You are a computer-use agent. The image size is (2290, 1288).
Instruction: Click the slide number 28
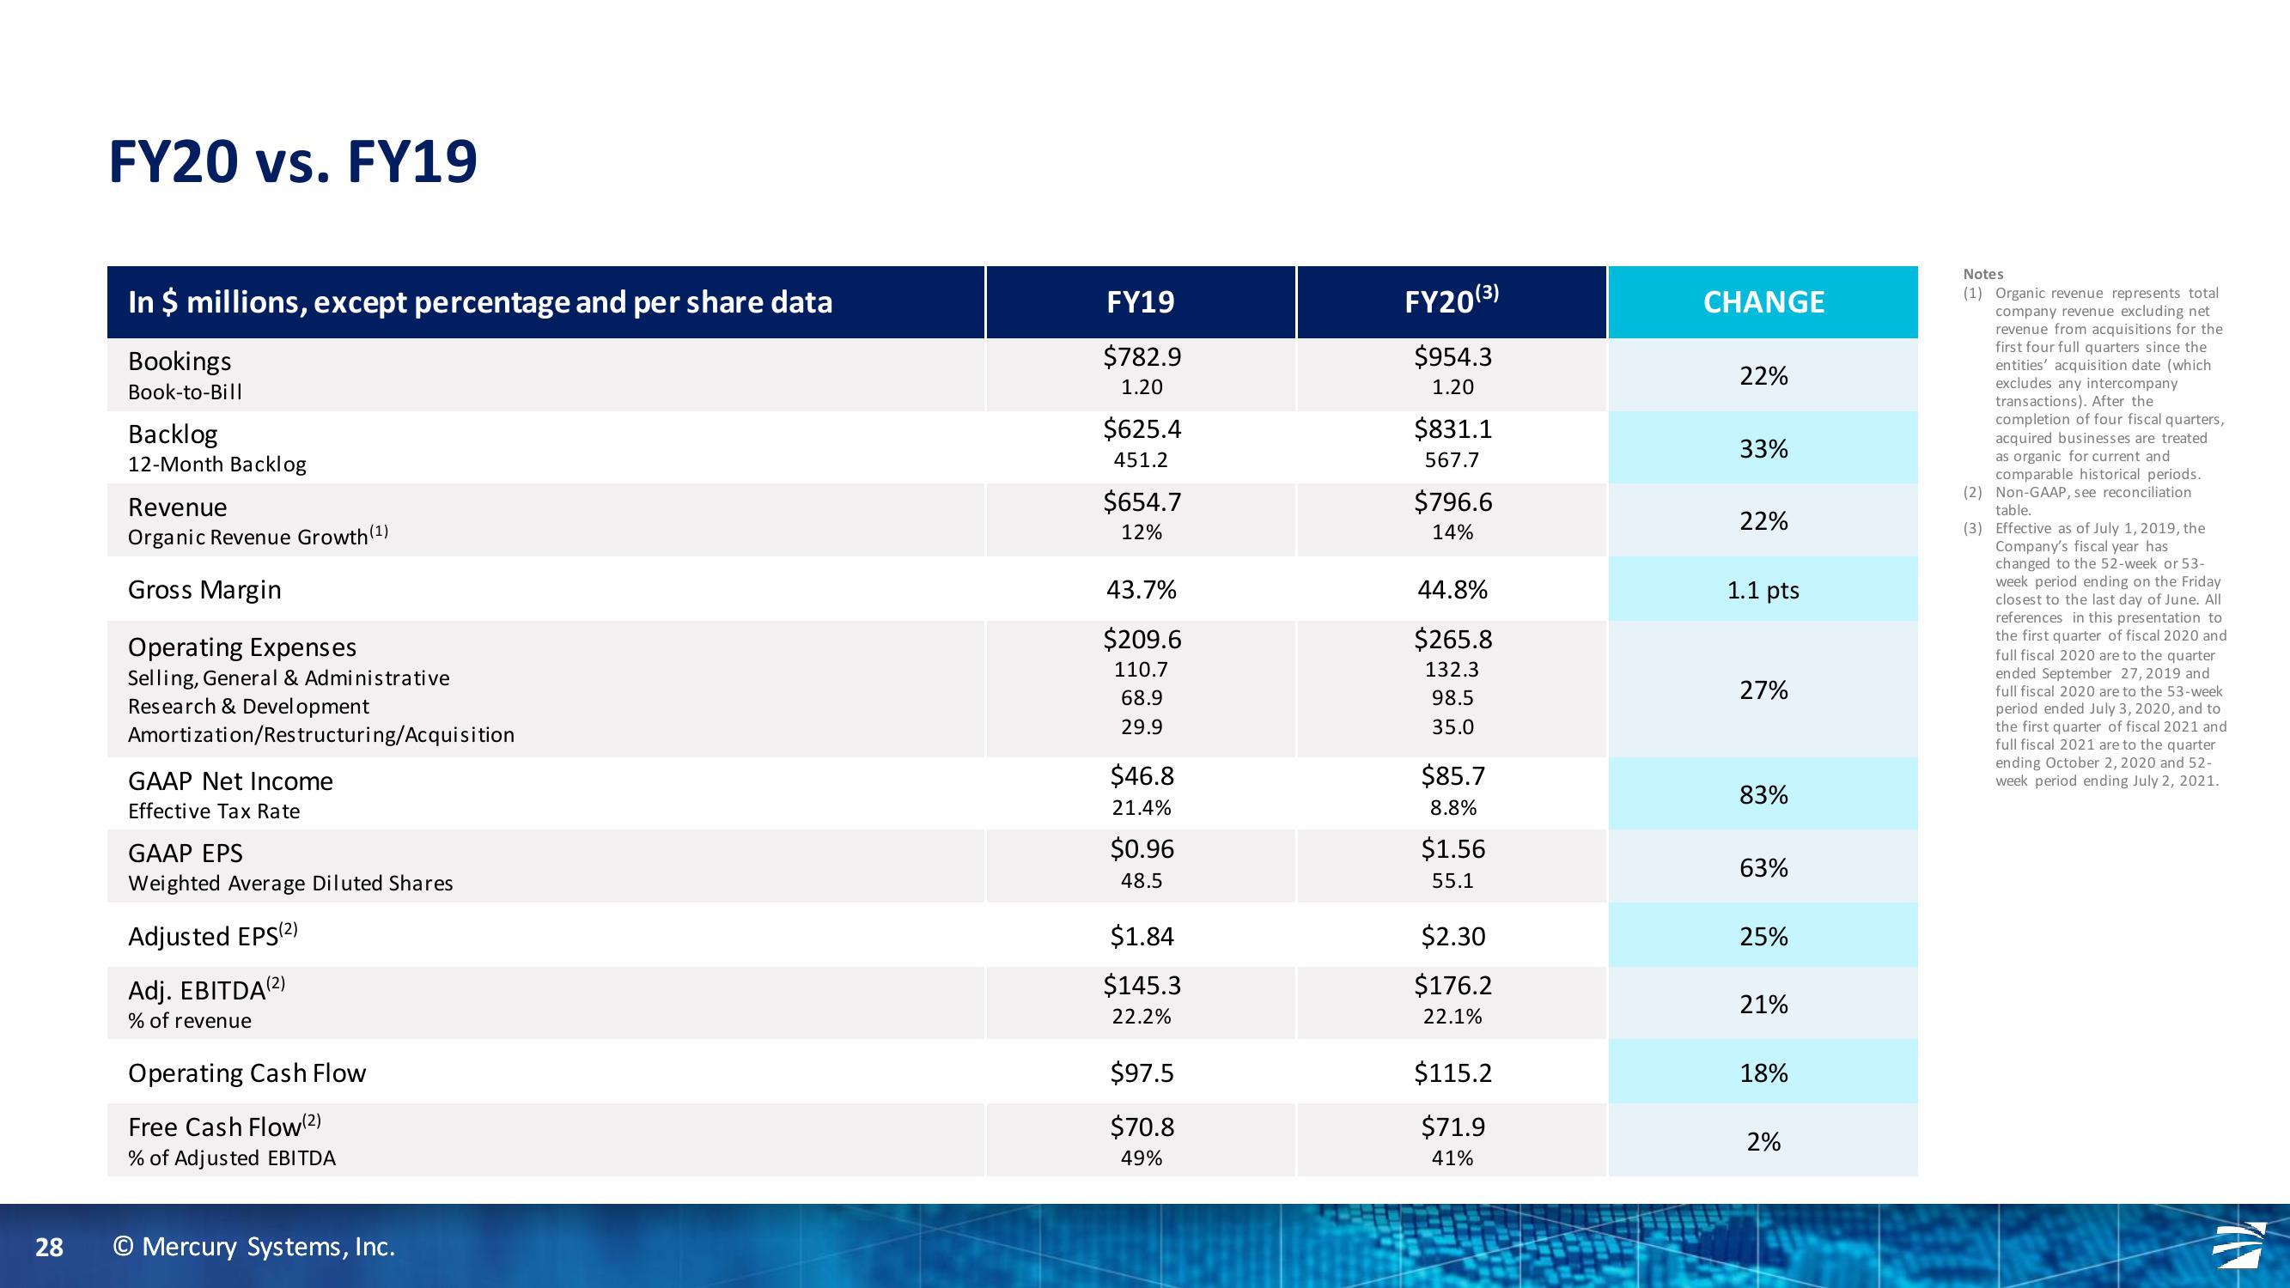pyautogui.click(x=49, y=1248)
